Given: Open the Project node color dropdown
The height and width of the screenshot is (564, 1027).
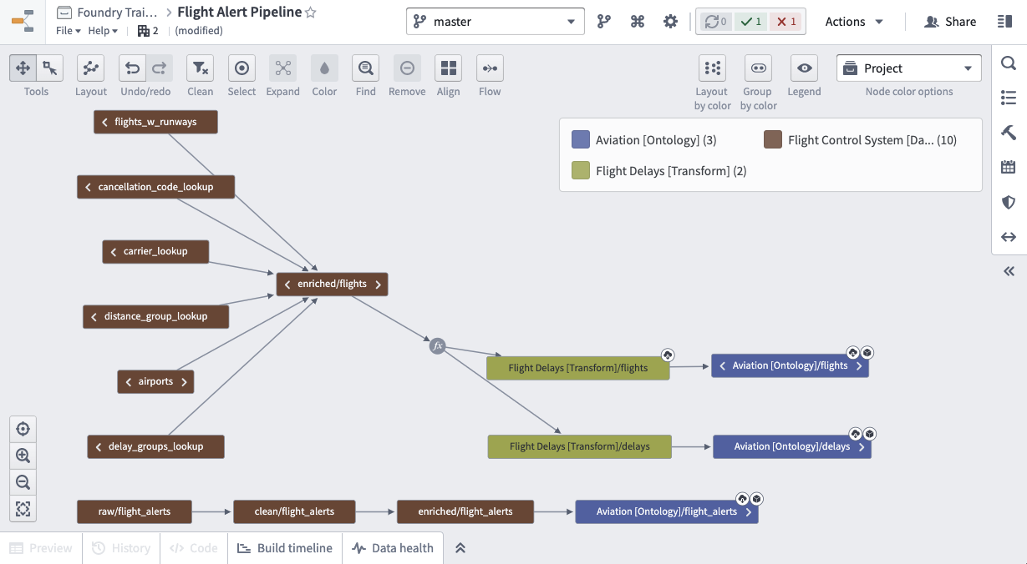Looking at the screenshot, I should tap(909, 68).
